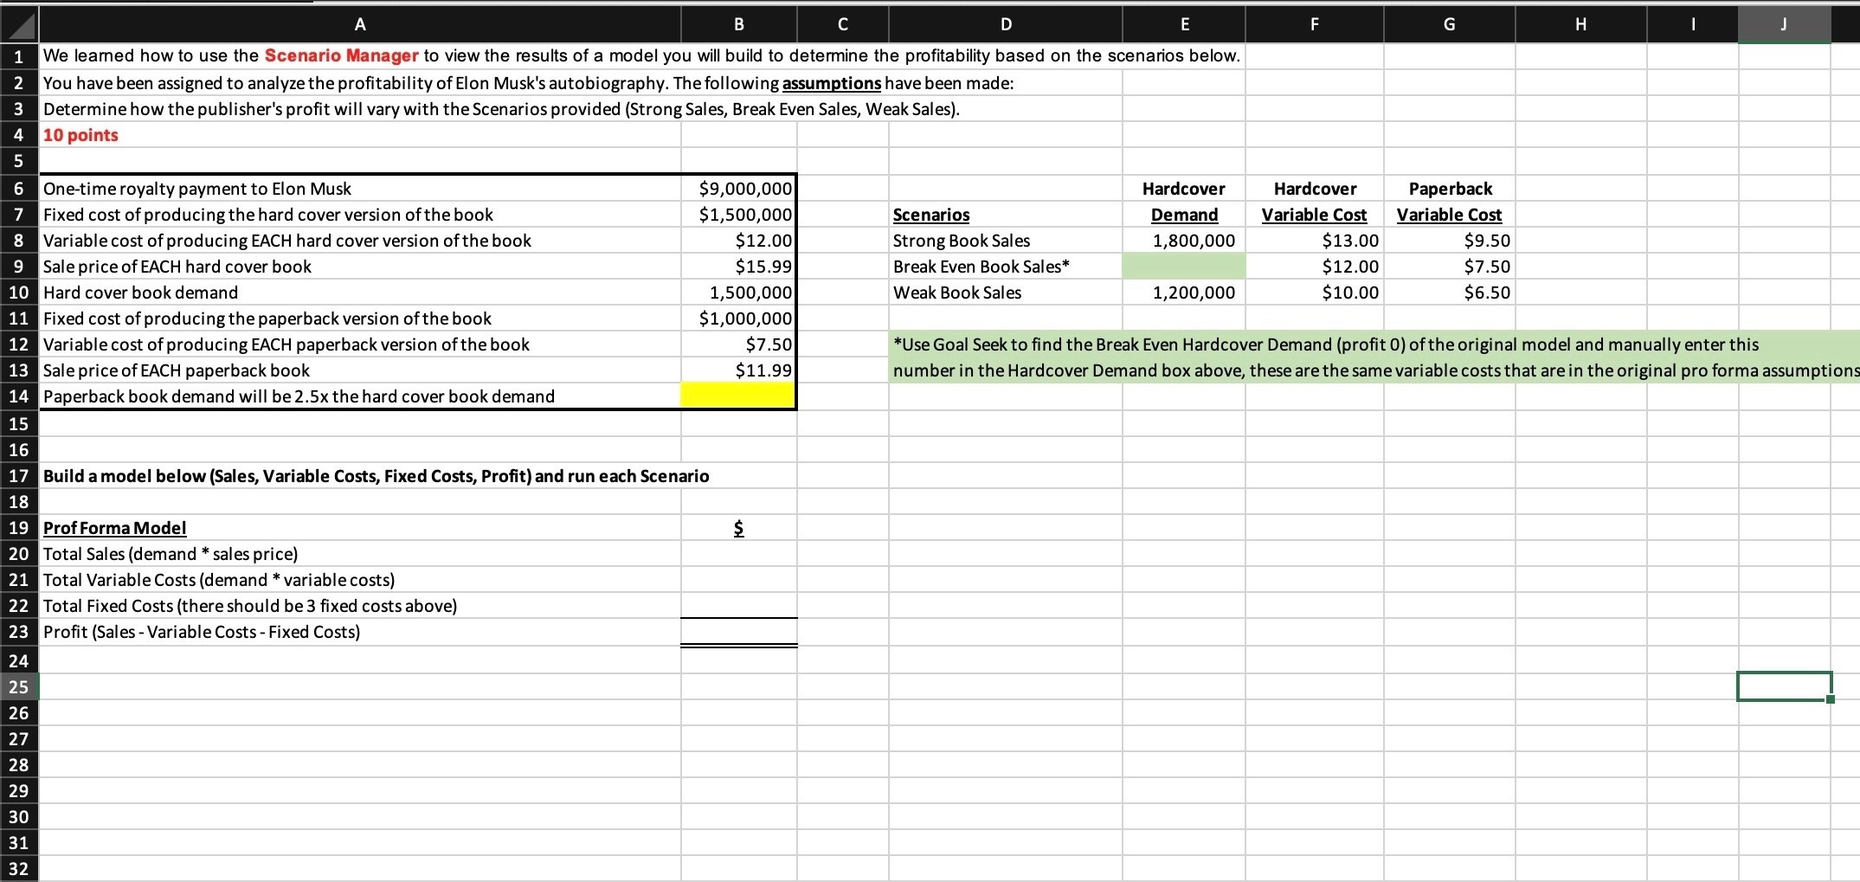Select the 10 points red text cell

click(x=80, y=135)
